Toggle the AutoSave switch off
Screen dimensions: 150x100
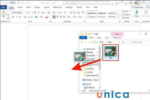13,3
